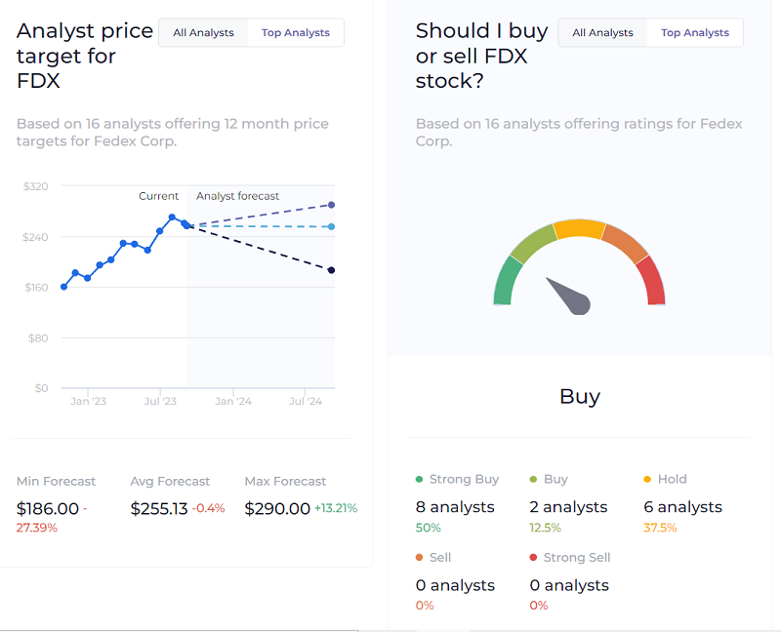Click the min forecast endpoint dot
The height and width of the screenshot is (632, 781).
332,270
